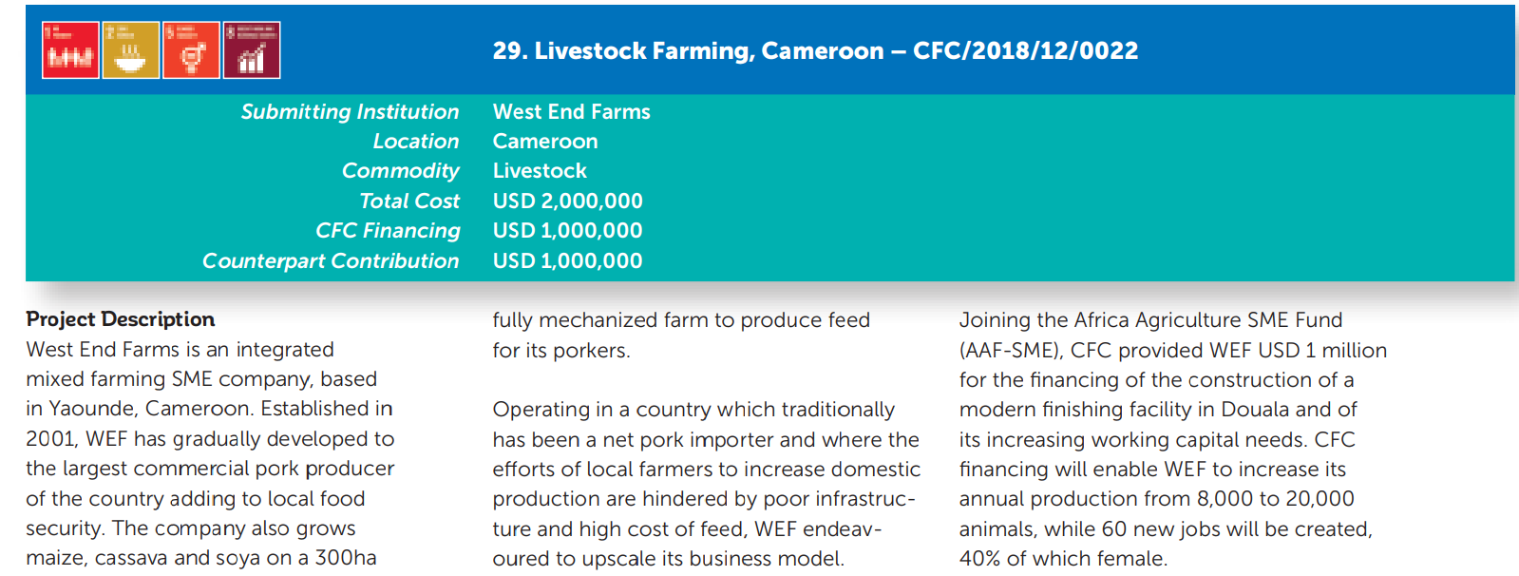
Task: Click the paragraph starting Operating in a country
Action: (706, 484)
